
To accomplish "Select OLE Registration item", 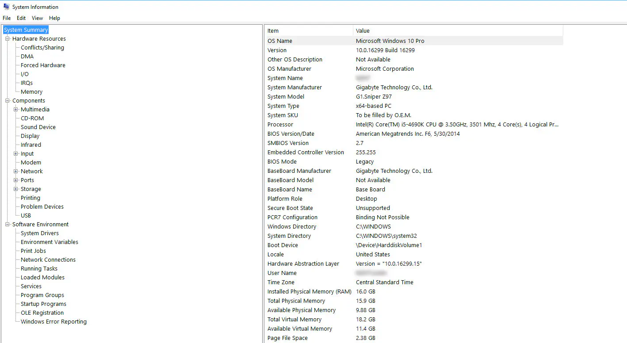I will [42, 313].
